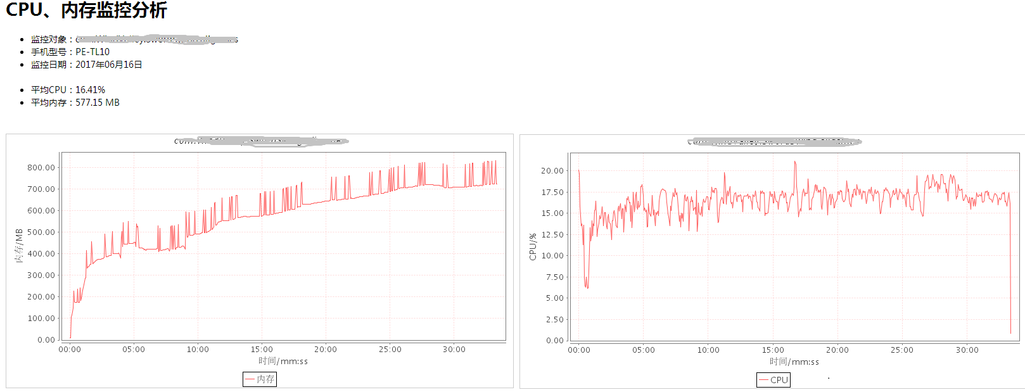Click the 平均CPU 16.41% value
Screen dimensions: 1025x392
[x=90, y=90]
